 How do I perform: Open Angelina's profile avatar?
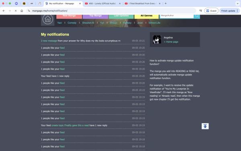157,39
